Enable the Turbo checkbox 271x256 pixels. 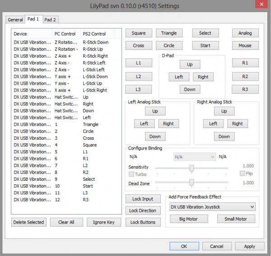coord(131,174)
